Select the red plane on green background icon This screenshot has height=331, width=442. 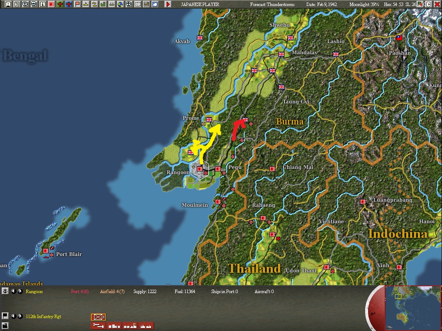(60, 4)
